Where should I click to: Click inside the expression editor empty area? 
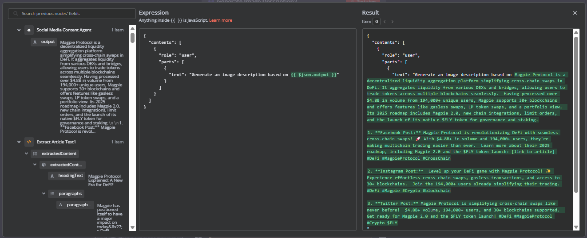[248, 170]
